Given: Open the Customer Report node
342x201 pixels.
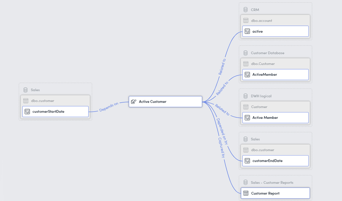Looking at the screenshot, I should tap(275, 193).
